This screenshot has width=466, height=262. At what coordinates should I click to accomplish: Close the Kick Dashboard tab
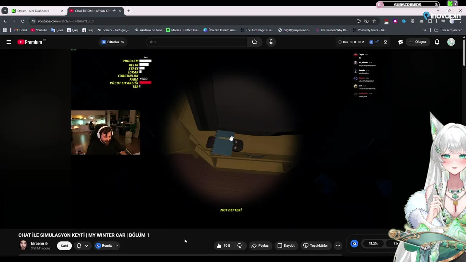(x=62, y=11)
